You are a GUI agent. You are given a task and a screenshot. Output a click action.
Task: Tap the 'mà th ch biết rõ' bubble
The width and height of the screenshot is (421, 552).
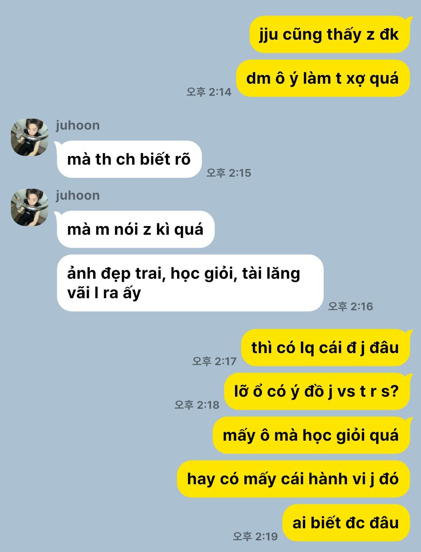[128, 159]
